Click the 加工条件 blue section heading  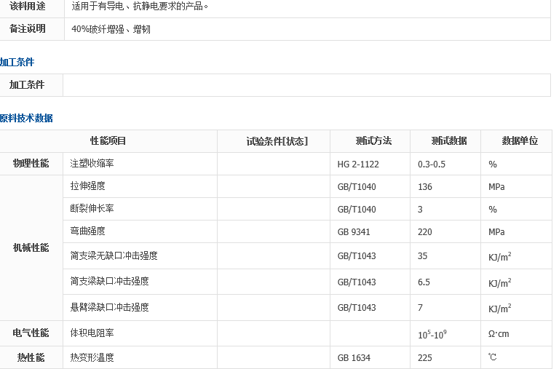click(x=17, y=63)
